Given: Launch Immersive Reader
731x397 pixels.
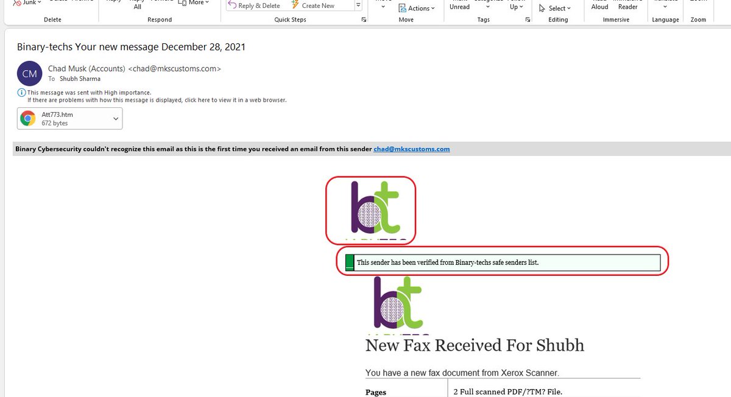Looking at the screenshot, I should coord(628,5).
